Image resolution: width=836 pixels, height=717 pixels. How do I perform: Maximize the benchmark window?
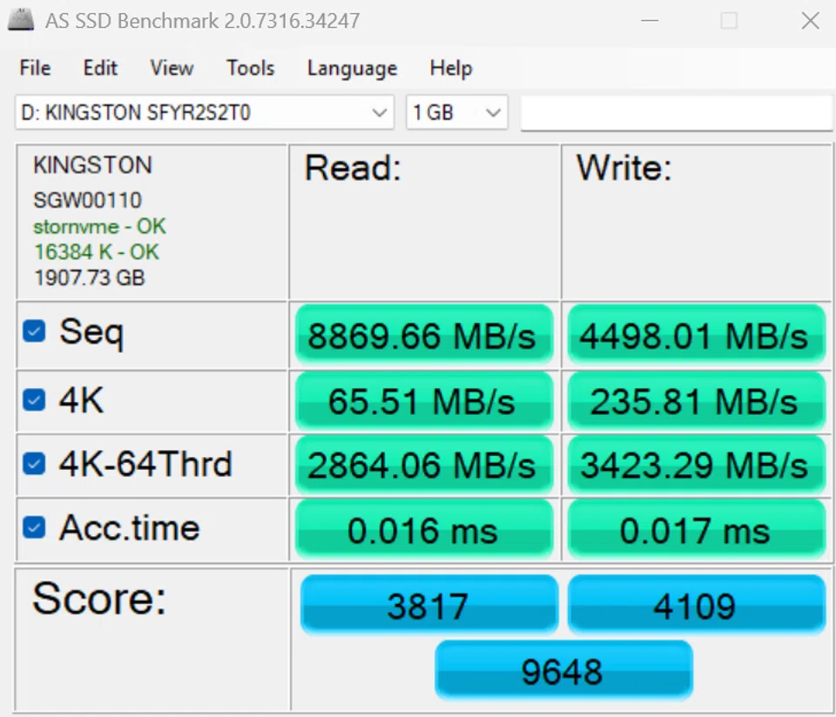(x=729, y=21)
